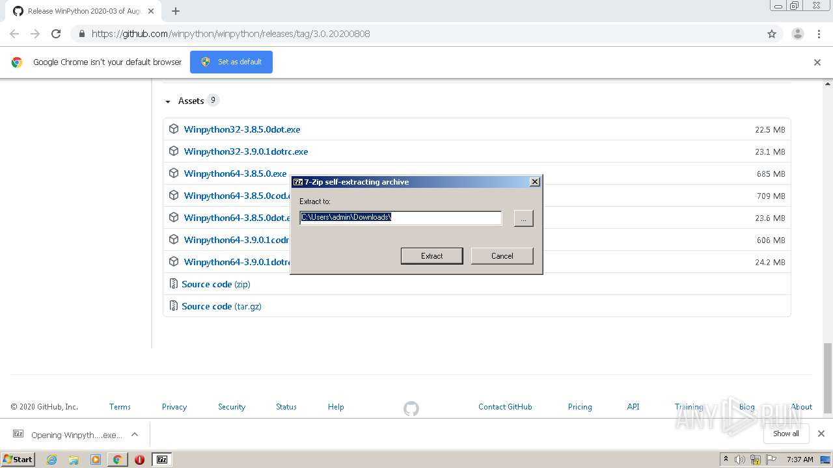Click the Extract to path input field
Screen dimensions: 833x468
pyautogui.click(x=400, y=217)
